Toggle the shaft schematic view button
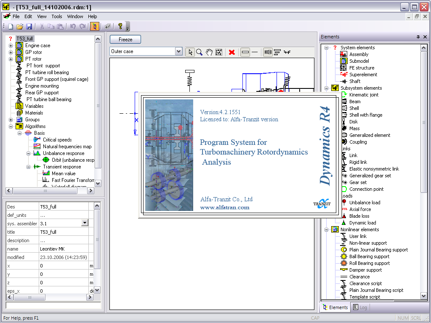431x323 pixels. (x=287, y=52)
